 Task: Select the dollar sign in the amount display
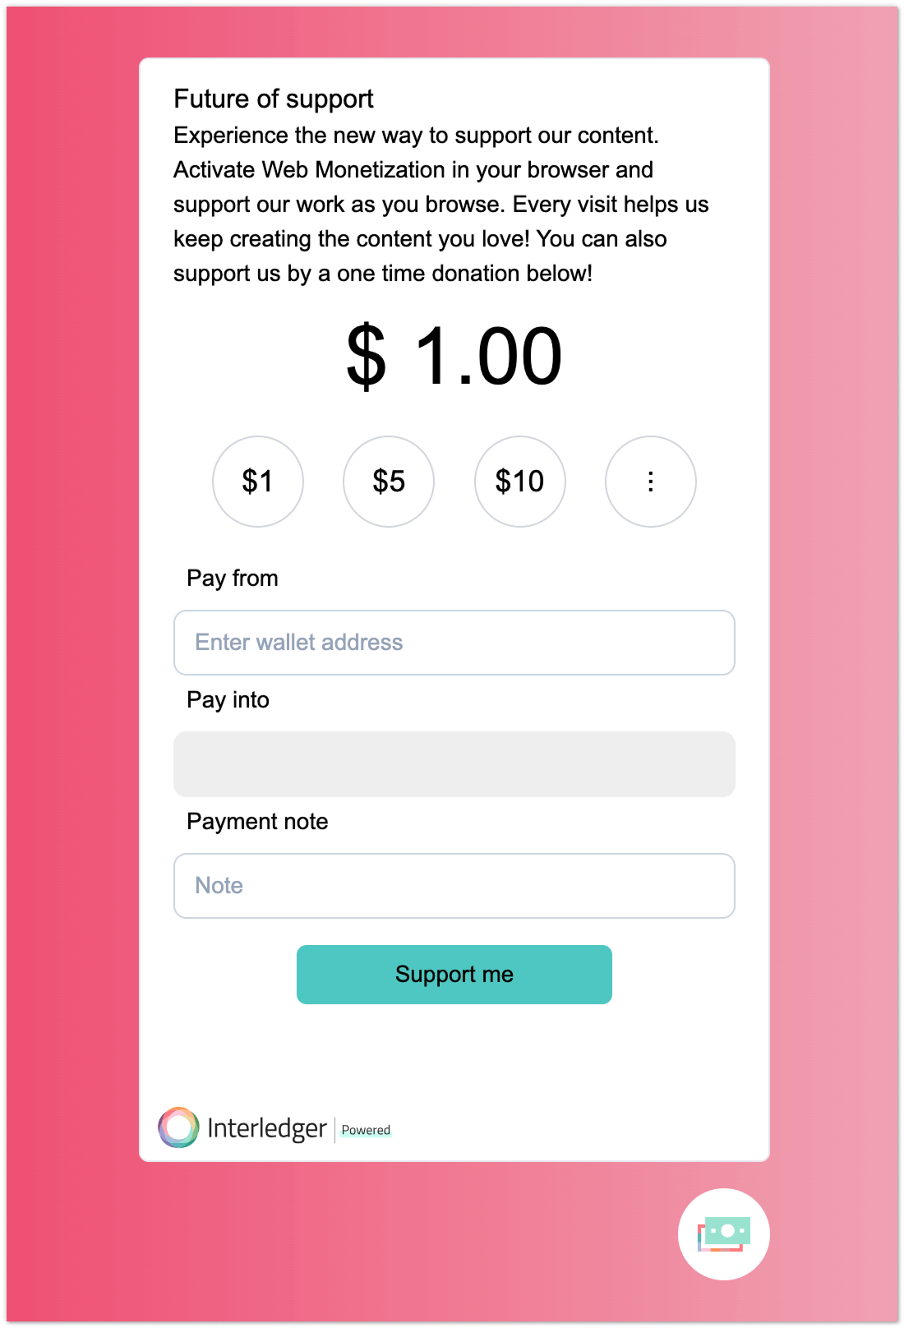point(367,355)
